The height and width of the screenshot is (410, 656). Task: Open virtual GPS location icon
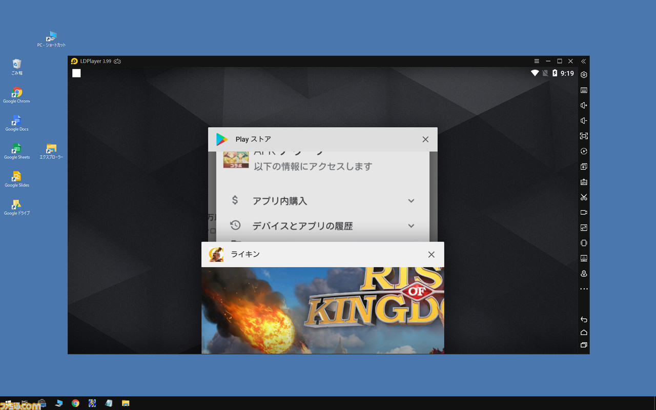584,274
